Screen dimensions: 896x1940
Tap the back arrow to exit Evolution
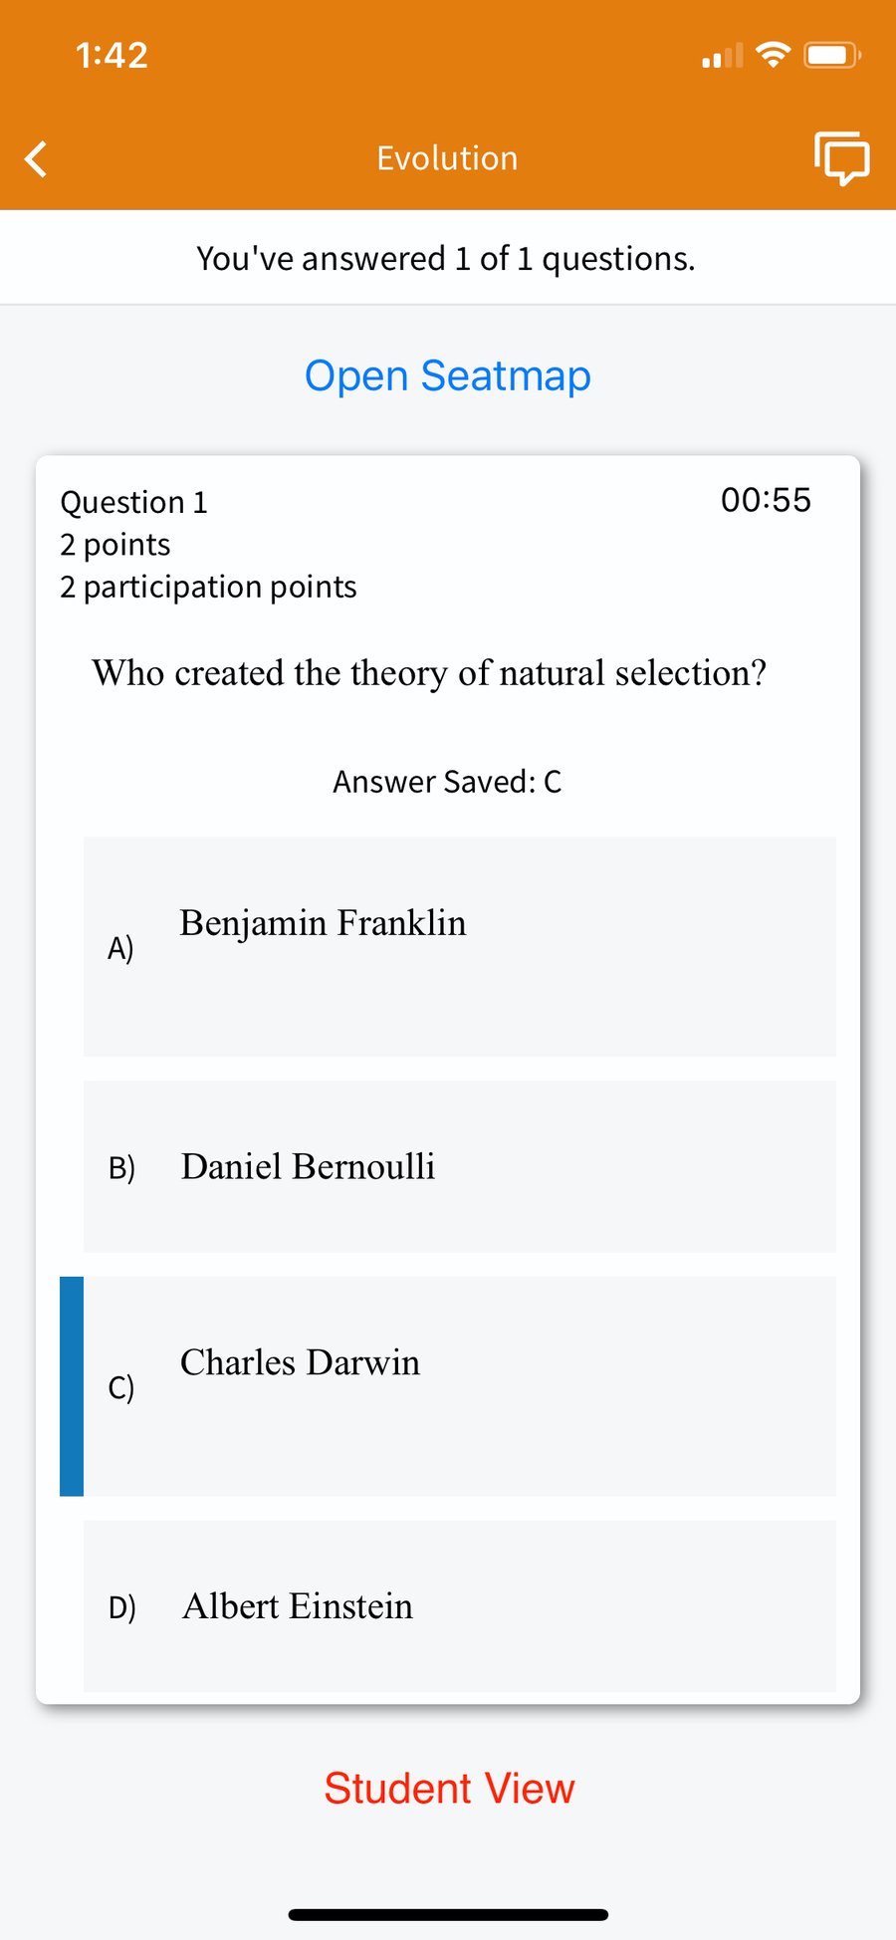coord(35,158)
